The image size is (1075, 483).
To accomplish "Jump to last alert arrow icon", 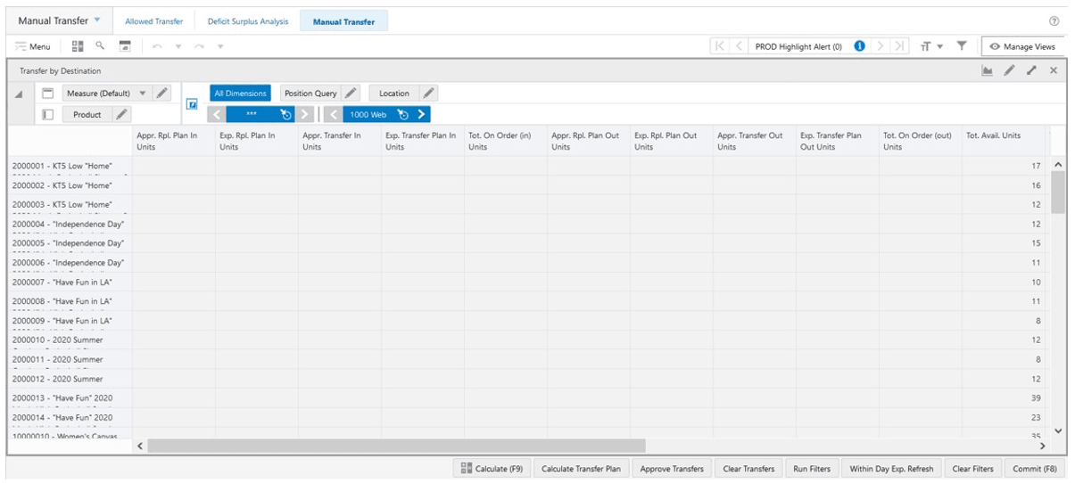I will pos(899,46).
